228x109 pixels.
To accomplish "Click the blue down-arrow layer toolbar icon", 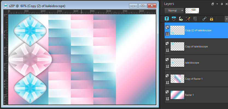I will 174,19.
